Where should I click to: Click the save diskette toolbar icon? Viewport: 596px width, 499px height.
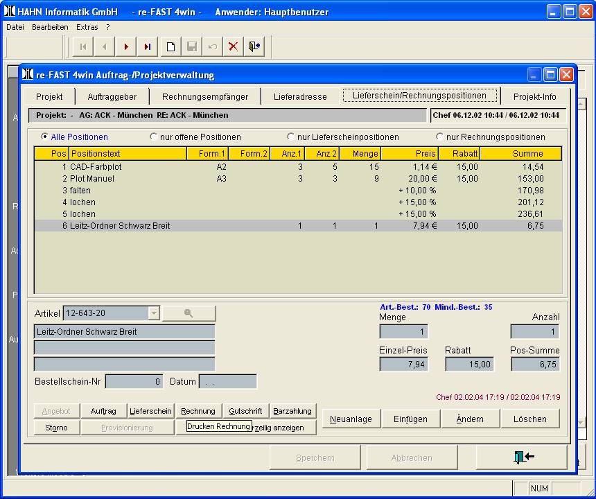[192, 46]
